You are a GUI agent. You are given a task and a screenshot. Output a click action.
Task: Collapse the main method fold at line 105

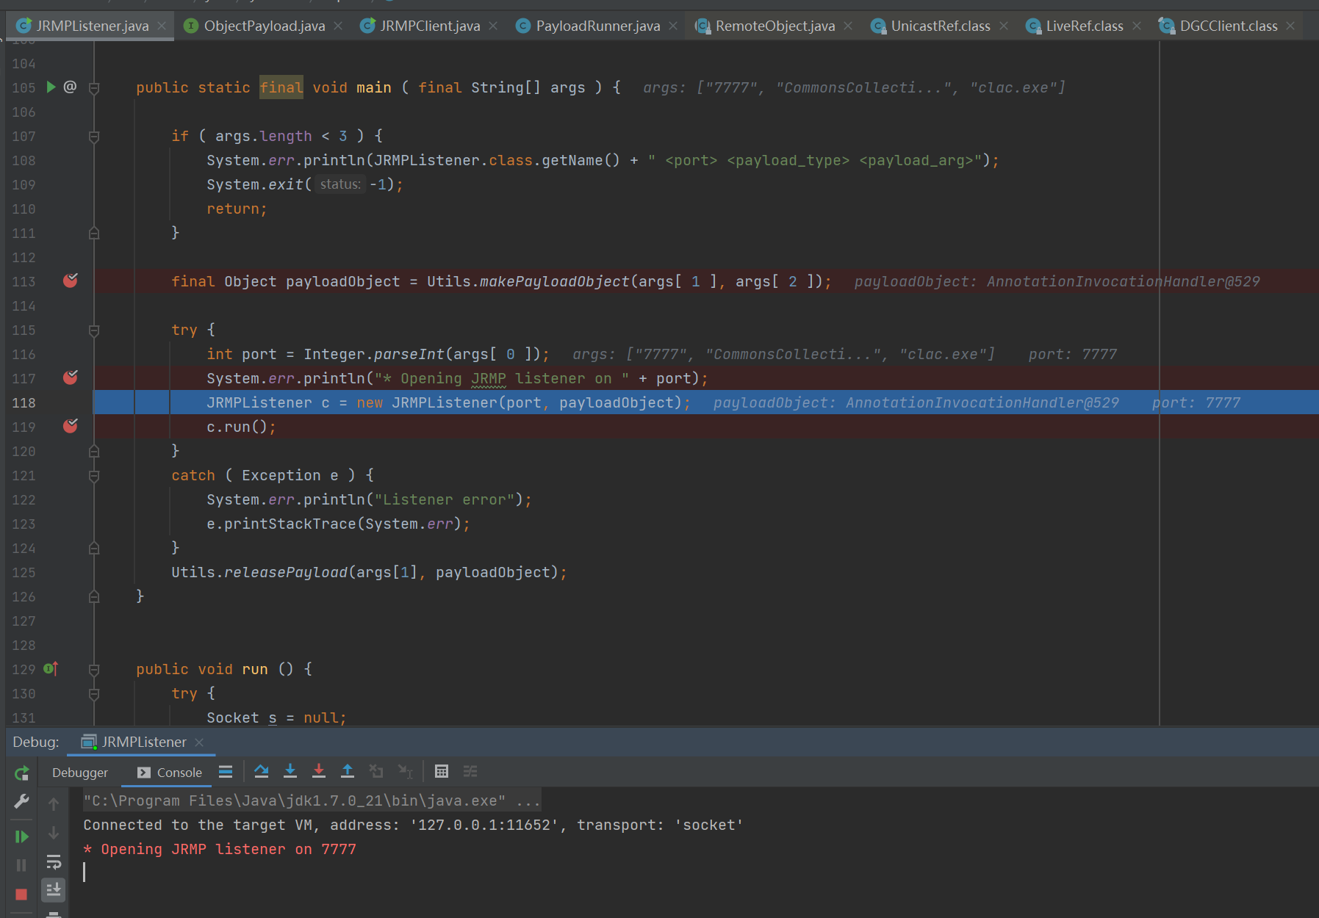click(x=94, y=88)
